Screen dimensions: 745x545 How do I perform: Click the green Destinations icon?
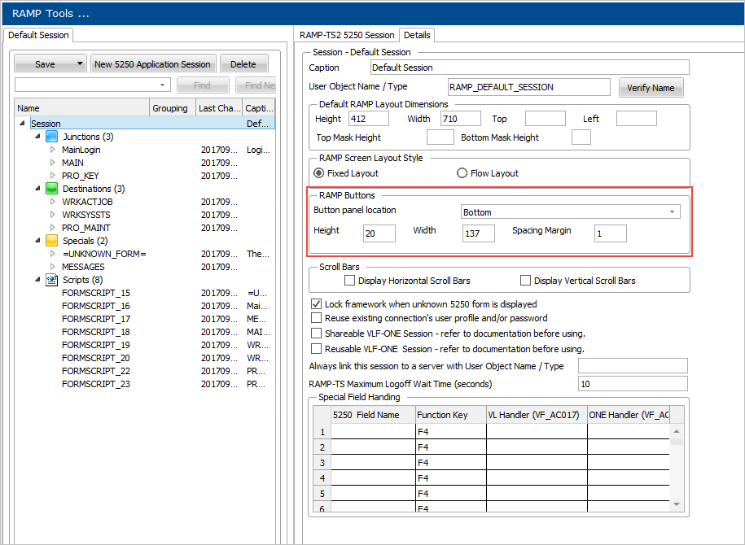[52, 189]
